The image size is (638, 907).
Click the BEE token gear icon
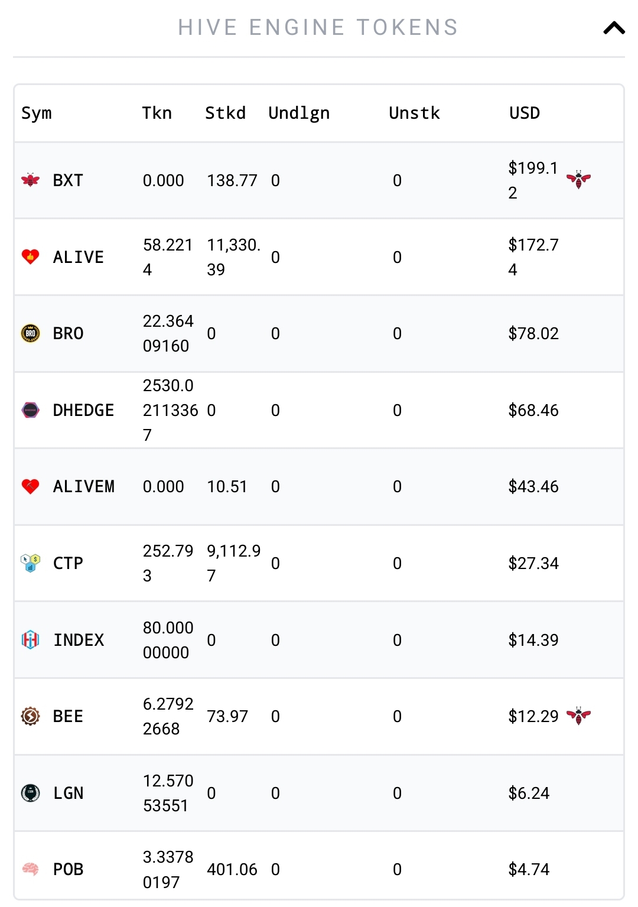point(30,716)
